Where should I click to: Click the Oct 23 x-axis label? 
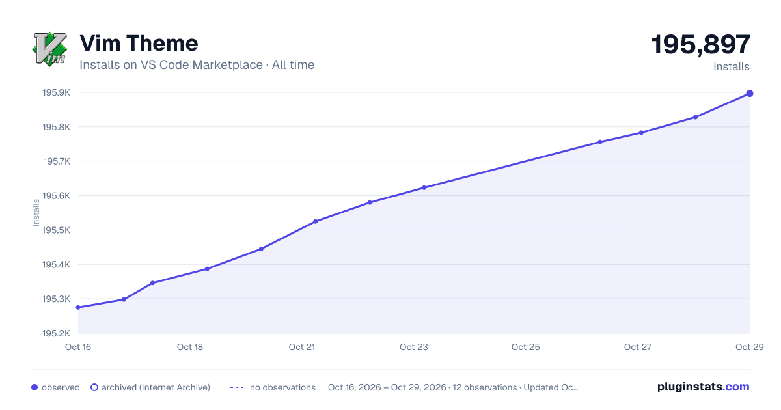(414, 347)
